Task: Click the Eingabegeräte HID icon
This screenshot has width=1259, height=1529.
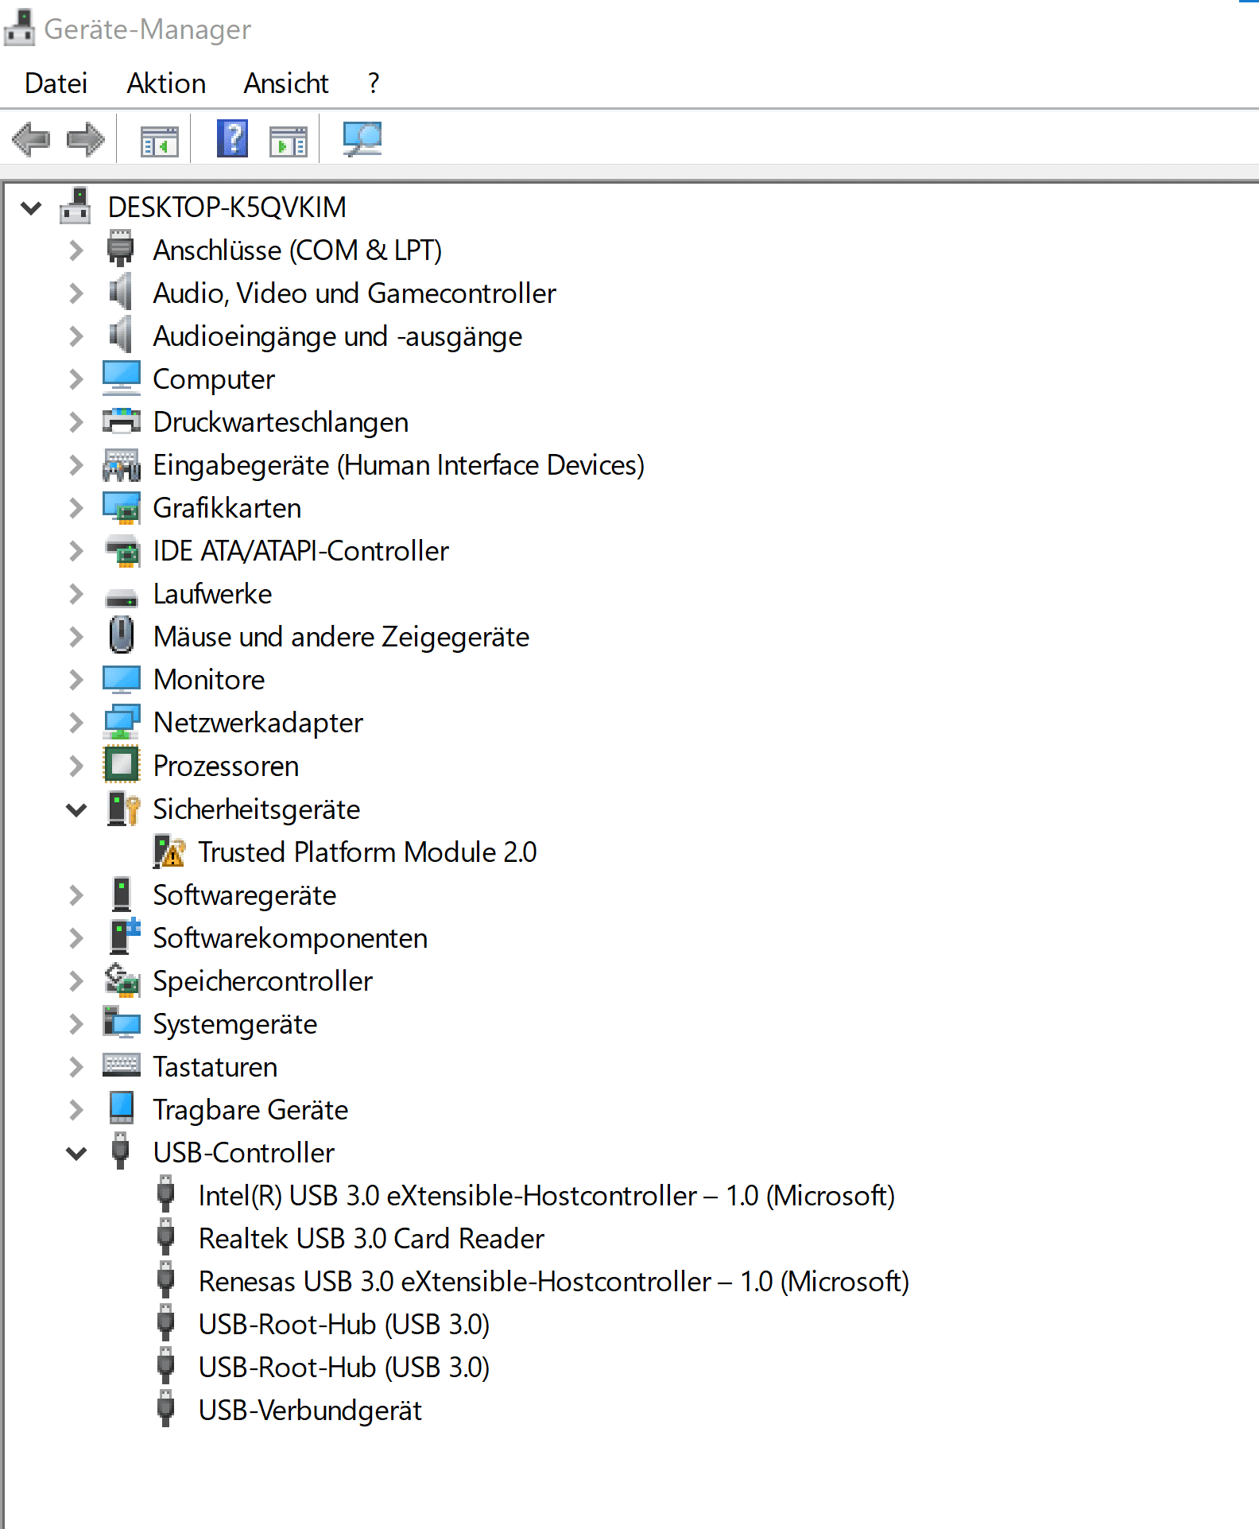Action: pos(122,465)
